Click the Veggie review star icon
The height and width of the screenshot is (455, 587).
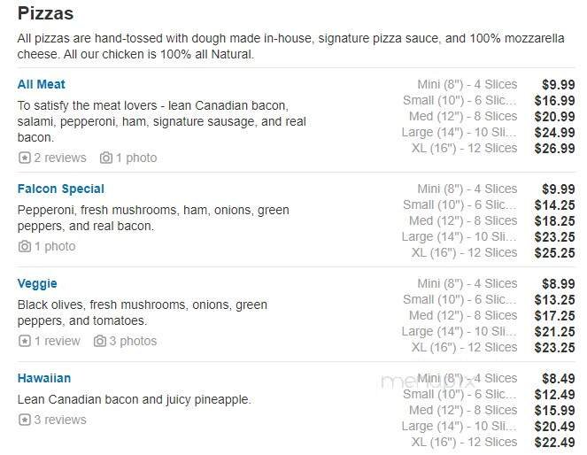coord(24,341)
